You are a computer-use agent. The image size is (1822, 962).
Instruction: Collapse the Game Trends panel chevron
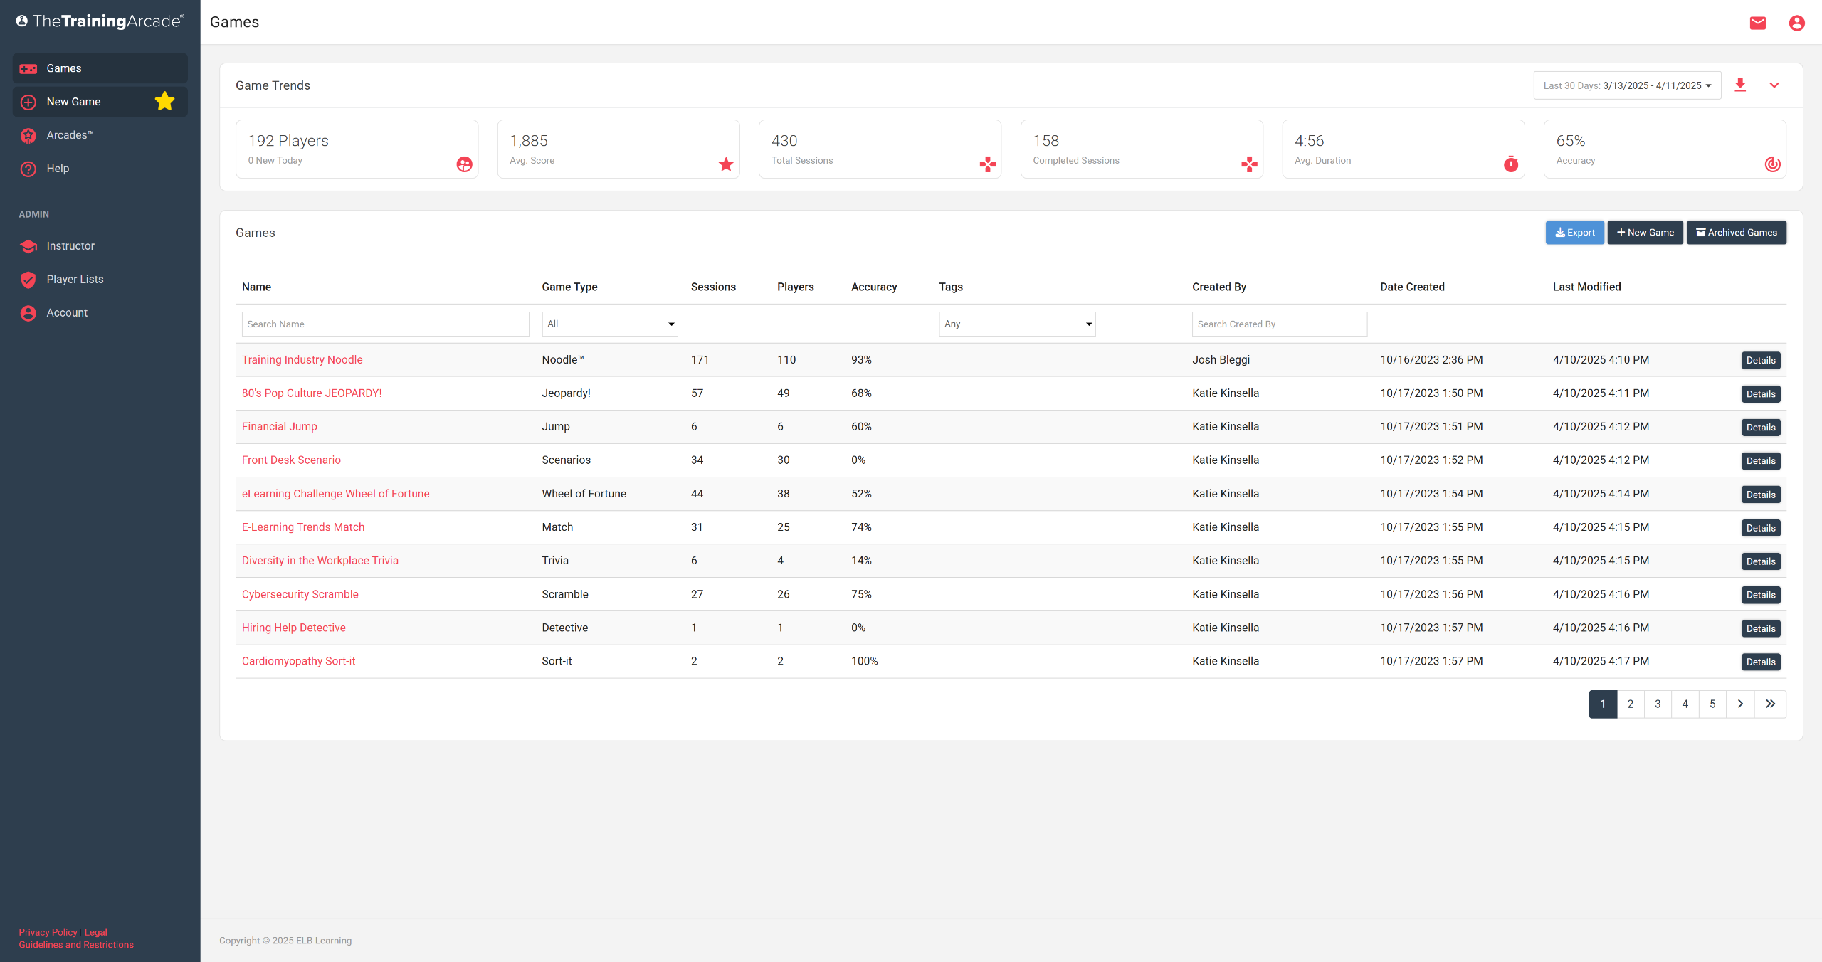click(1774, 85)
